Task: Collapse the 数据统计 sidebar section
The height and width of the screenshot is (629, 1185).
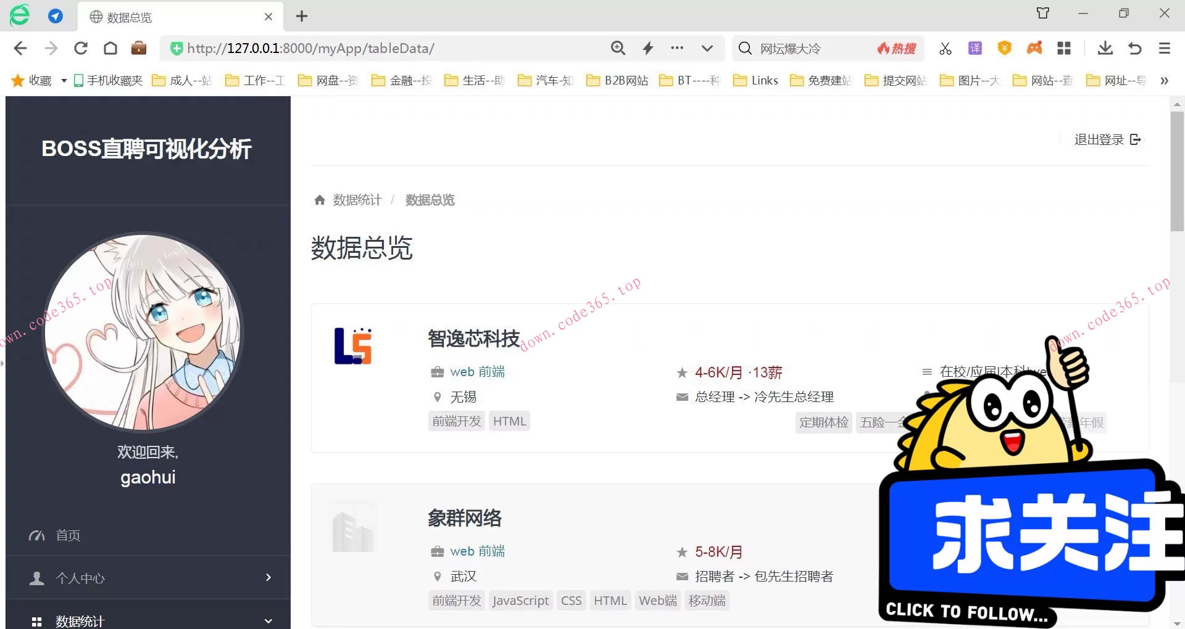Action: (80, 620)
